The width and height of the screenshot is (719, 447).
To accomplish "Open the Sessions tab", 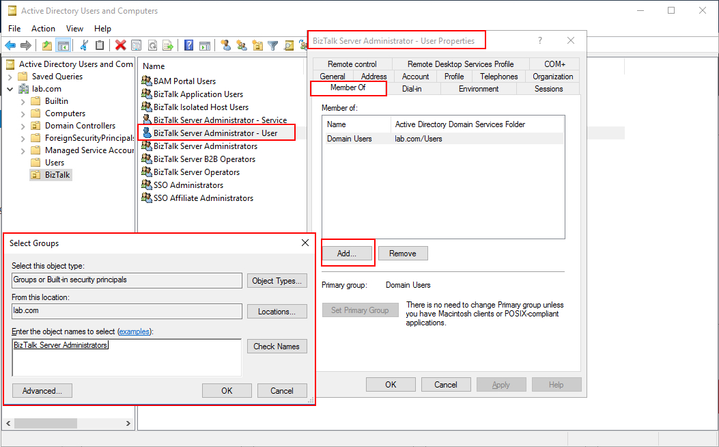I will point(548,89).
